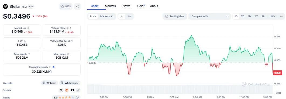286x99 pixels.
Task: Switch to the Markets tab
Action: (110, 6)
